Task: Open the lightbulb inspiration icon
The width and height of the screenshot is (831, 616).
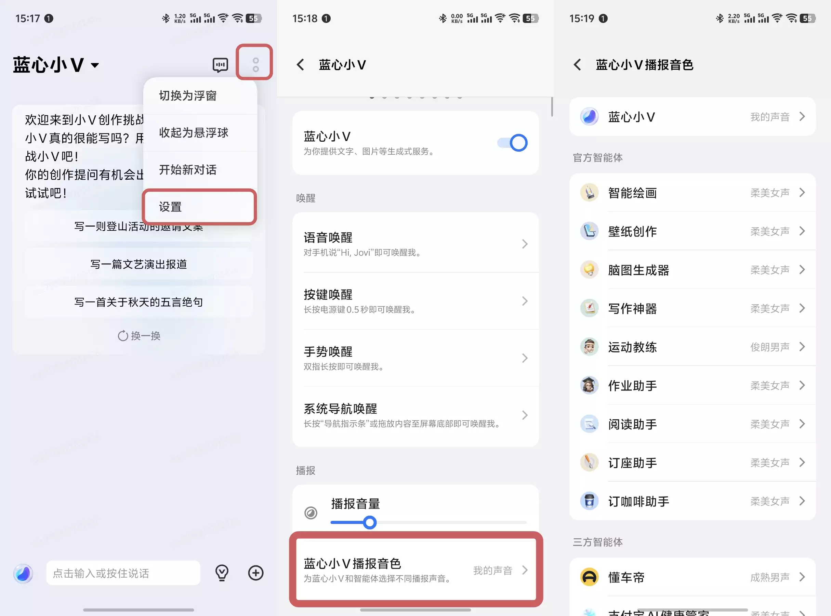Action: [x=222, y=573]
